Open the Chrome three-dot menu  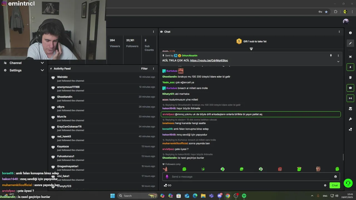(352, 12)
